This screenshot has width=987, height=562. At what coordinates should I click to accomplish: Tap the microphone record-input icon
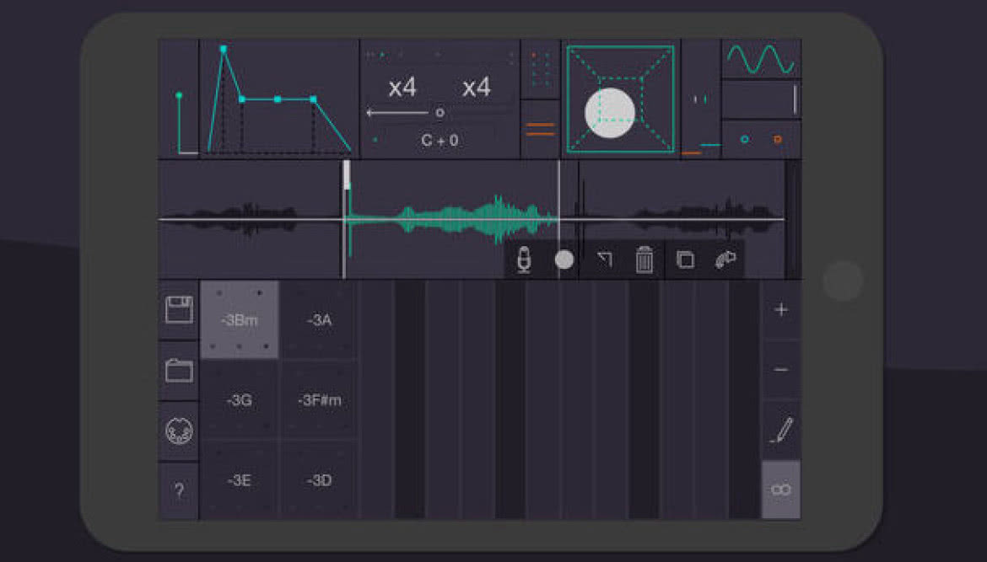click(x=524, y=259)
